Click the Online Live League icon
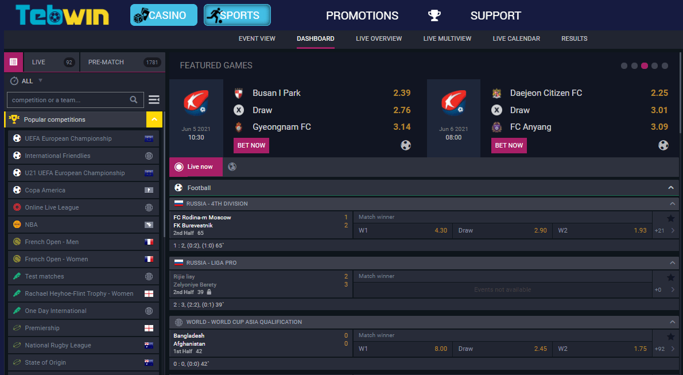683x375 pixels. pos(17,207)
